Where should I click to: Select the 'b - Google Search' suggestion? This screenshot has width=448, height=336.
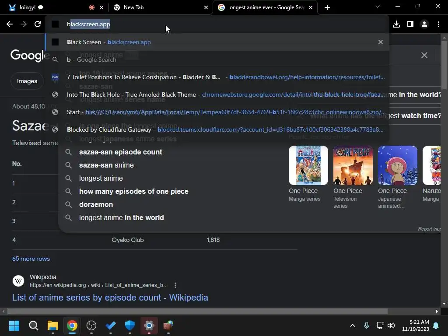pos(217,59)
